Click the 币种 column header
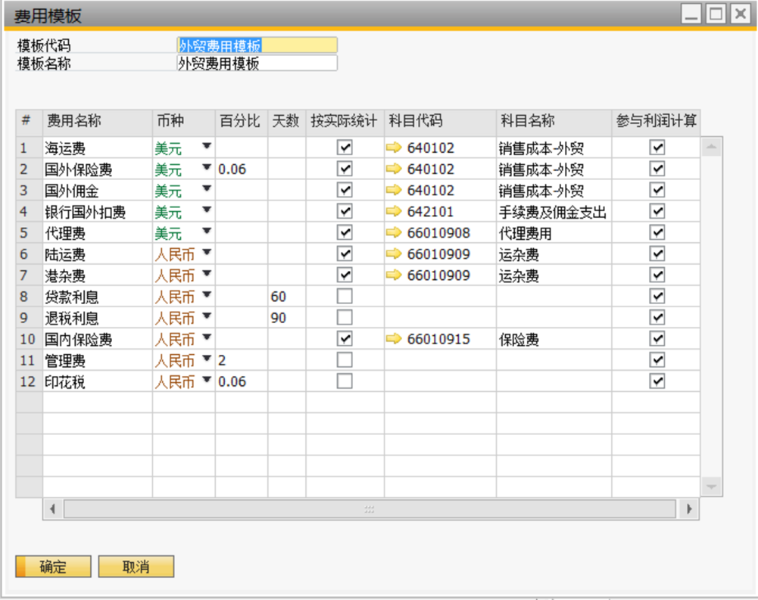Screen dimensions: 758x600 tap(184, 121)
